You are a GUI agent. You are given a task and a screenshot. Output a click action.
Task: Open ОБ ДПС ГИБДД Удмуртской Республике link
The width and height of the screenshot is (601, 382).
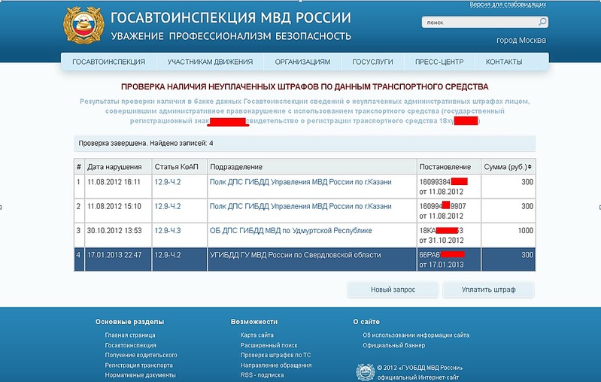[290, 231]
